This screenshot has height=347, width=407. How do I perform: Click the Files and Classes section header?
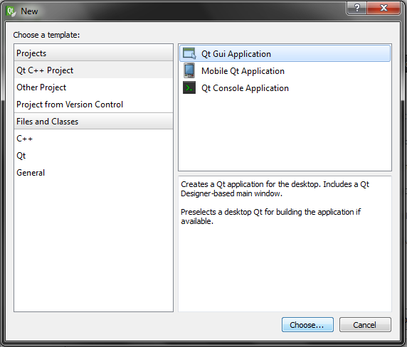pyautogui.click(x=93, y=122)
